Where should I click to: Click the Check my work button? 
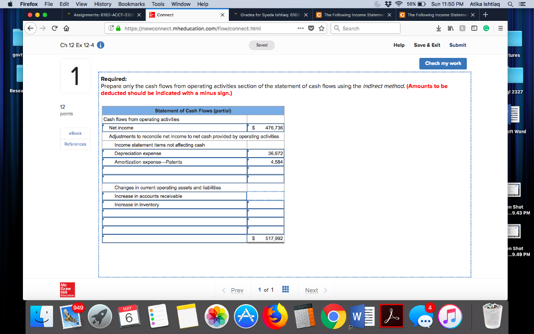pos(443,63)
